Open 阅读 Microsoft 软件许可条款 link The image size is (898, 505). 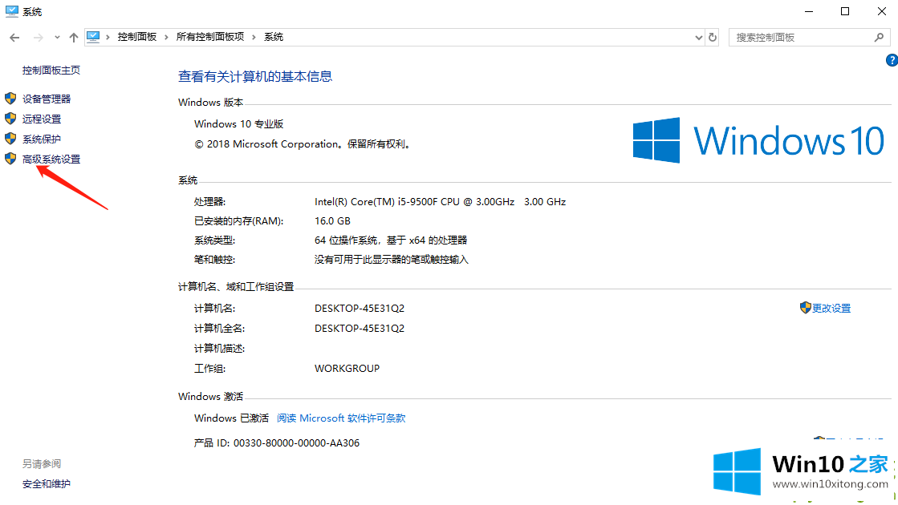341,418
